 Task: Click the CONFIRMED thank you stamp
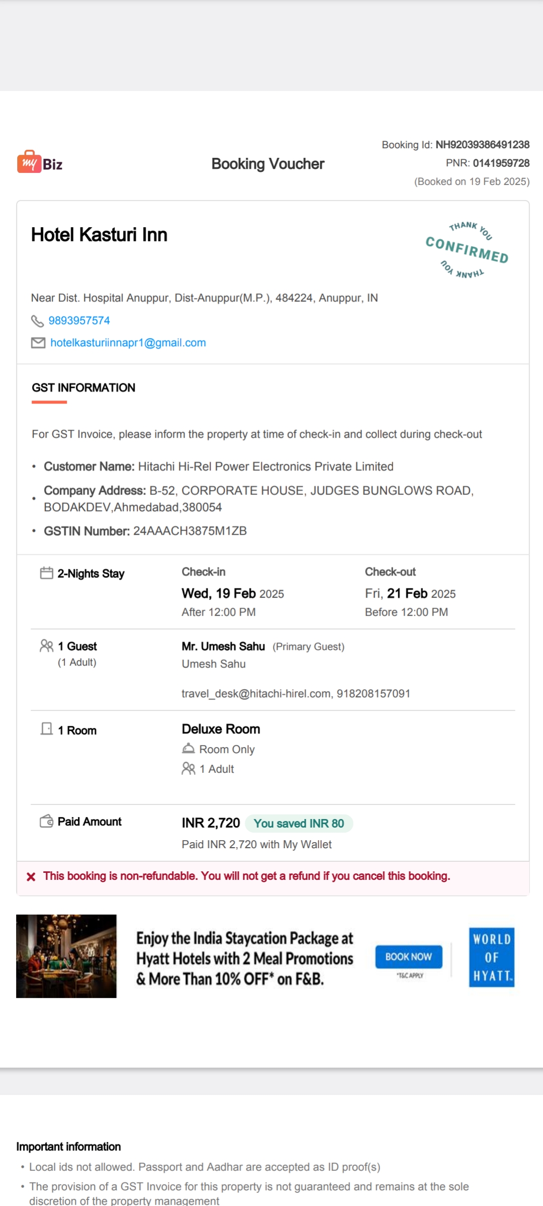467,250
